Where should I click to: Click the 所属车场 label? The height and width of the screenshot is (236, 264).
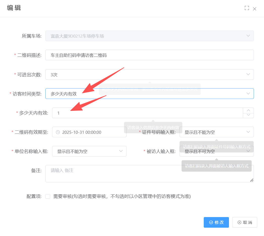coord(32,36)
